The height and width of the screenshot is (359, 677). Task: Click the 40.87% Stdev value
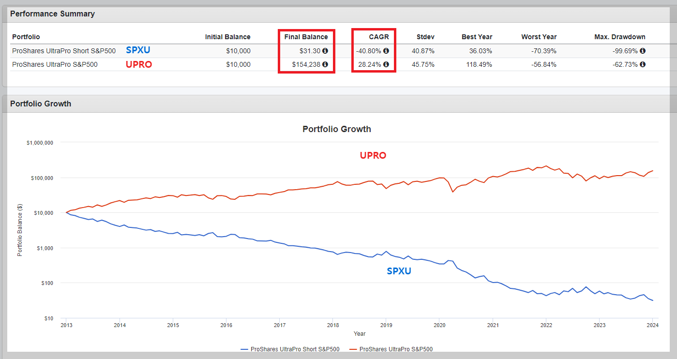tap(423, 51)
